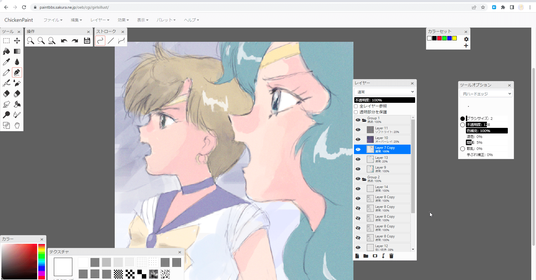Collapse Group 2 folder
Screen dimensions: 536x280
point(364,179)
